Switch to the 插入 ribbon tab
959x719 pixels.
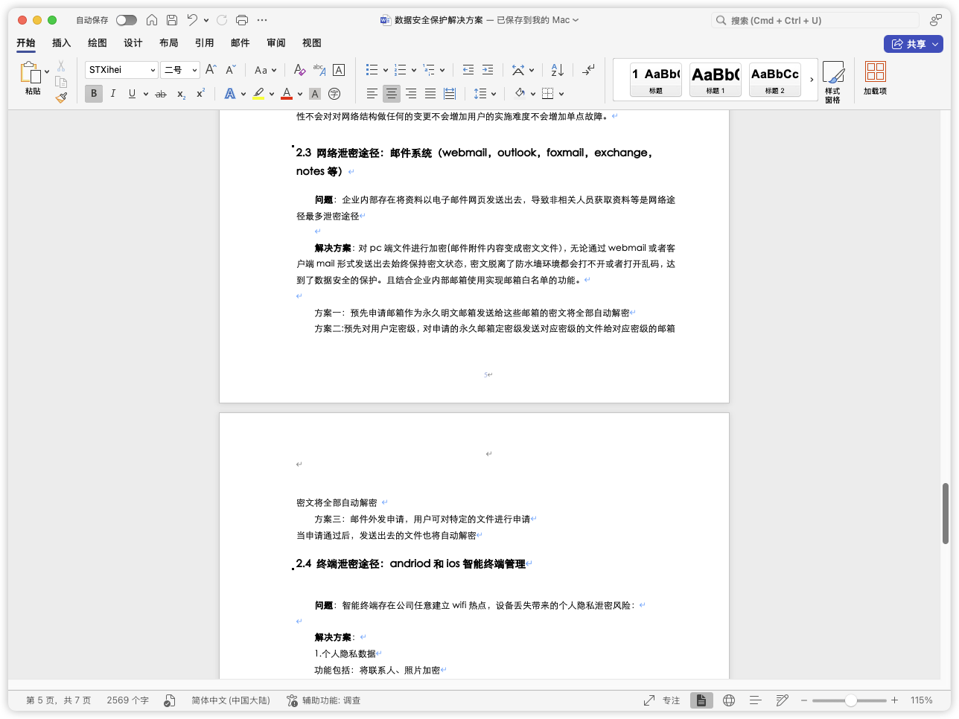[x=61, y=43]
